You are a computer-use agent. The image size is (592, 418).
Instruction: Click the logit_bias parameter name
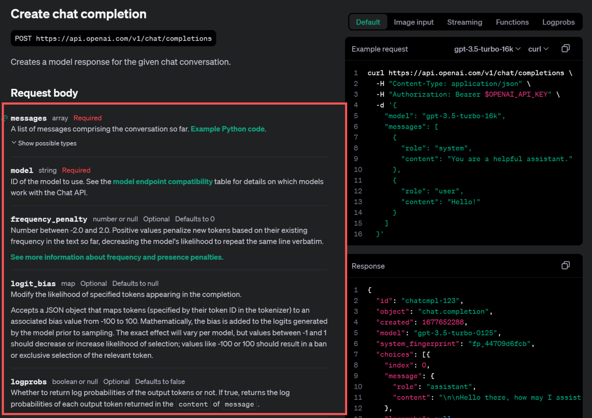[33, 284]
